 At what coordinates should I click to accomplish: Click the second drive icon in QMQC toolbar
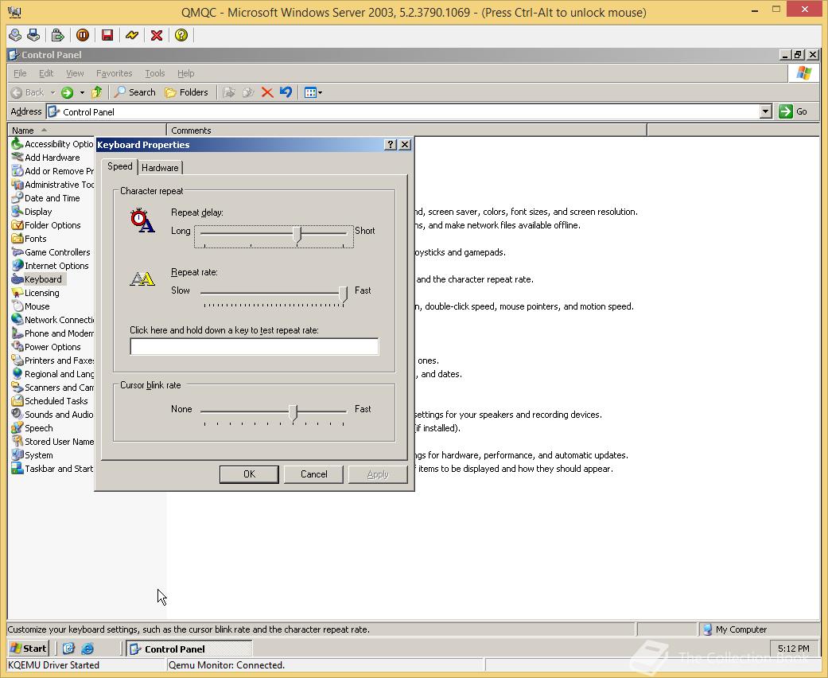click(33, 35)
